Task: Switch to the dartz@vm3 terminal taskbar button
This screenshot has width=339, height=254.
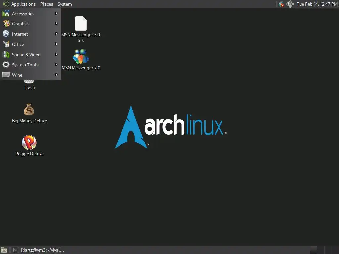Action: [38, 250]
